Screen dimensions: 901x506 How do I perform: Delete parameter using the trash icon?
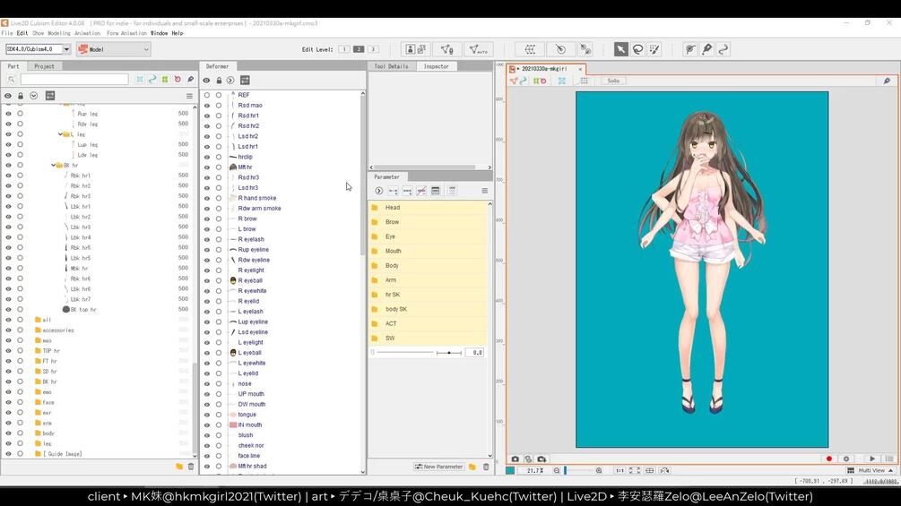click(x=486, y=467)
